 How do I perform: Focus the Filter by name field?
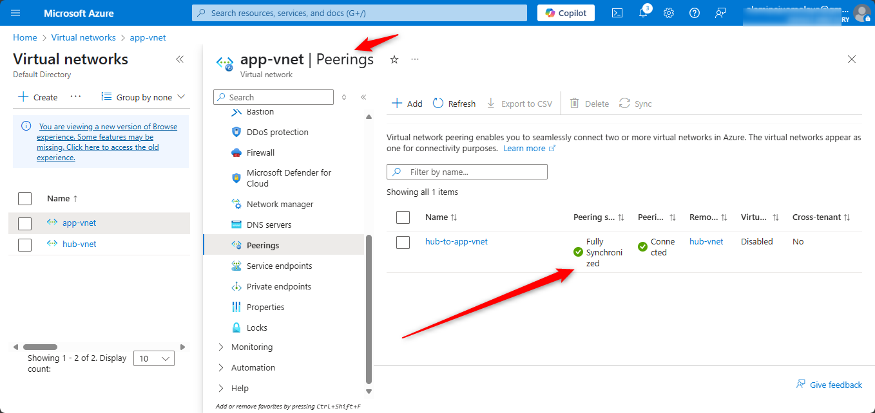467,172
